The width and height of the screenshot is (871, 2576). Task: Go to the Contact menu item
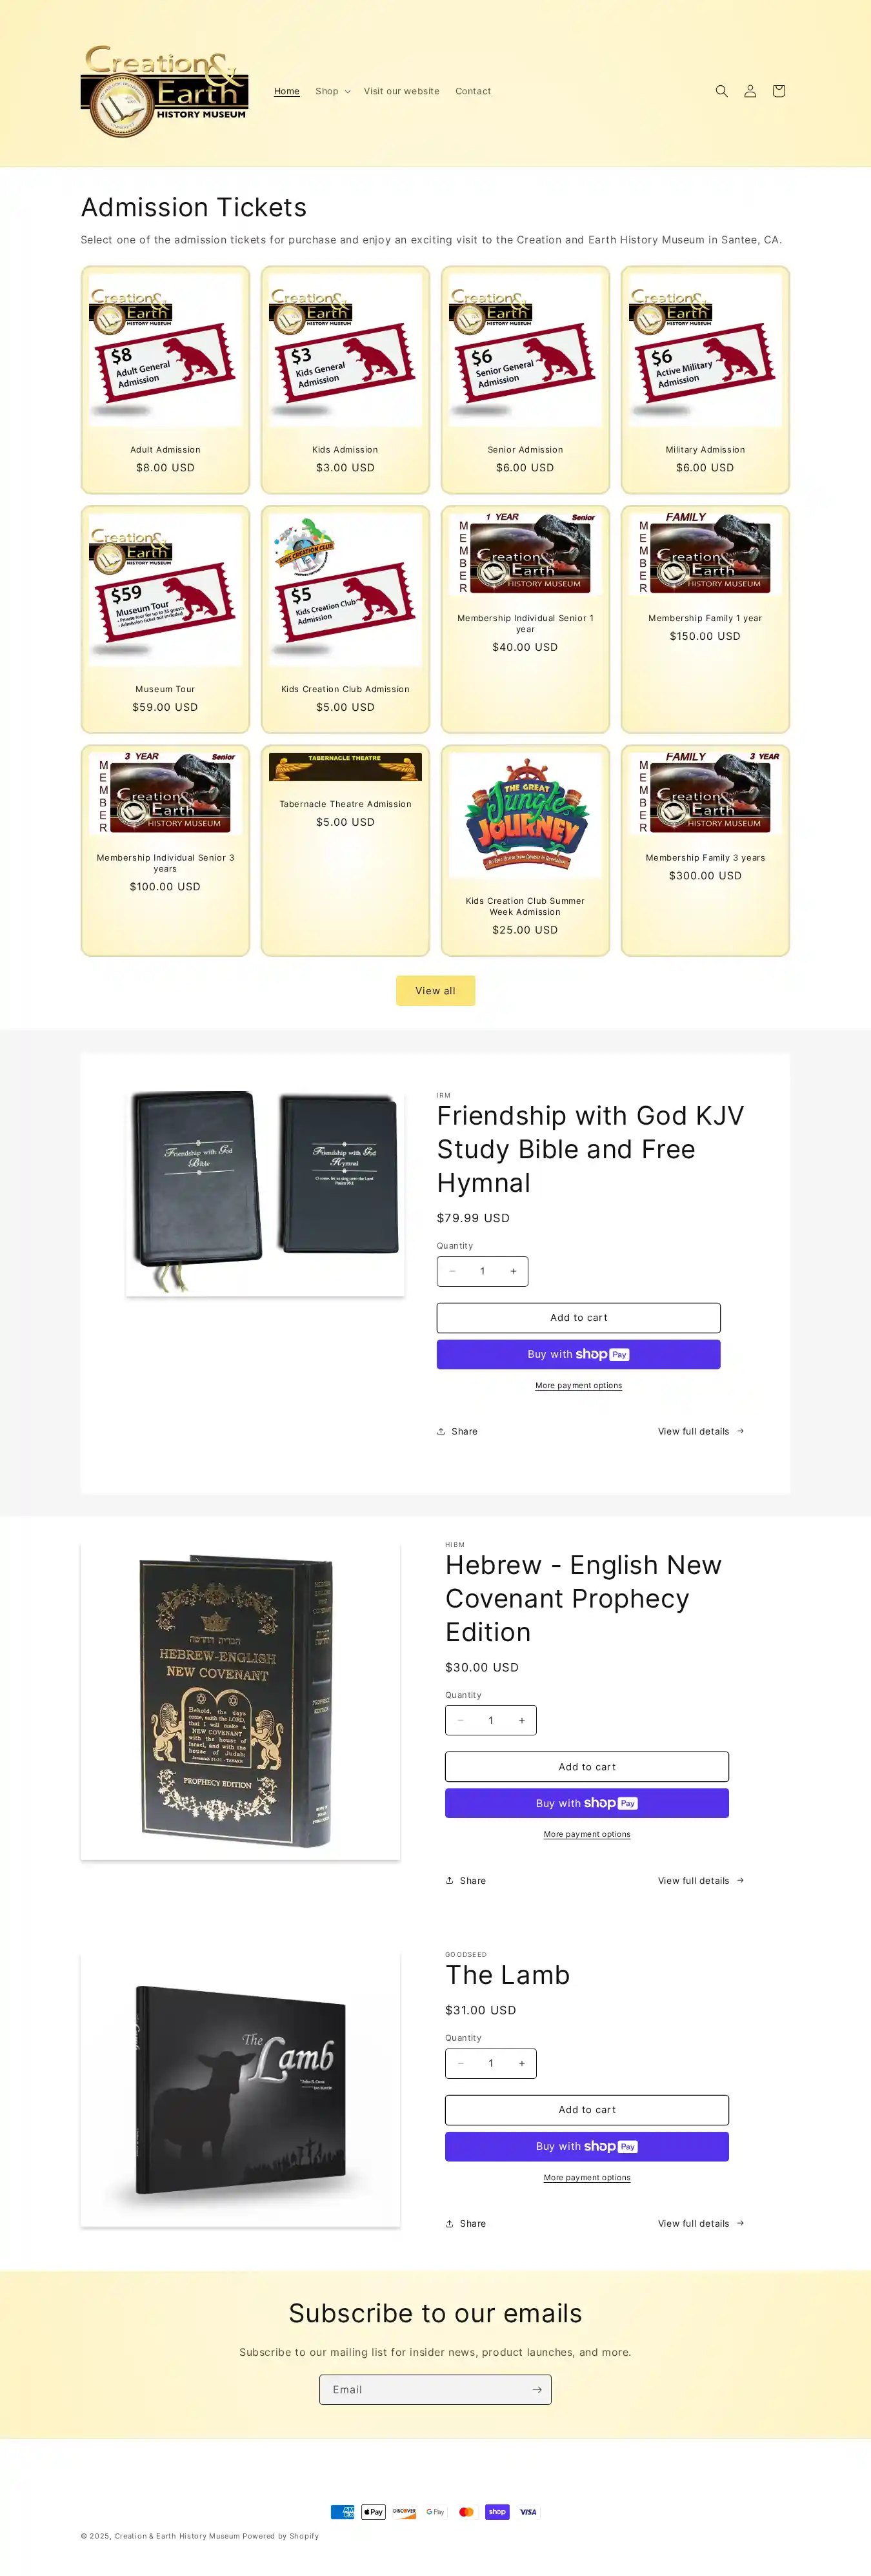[474, 91]
